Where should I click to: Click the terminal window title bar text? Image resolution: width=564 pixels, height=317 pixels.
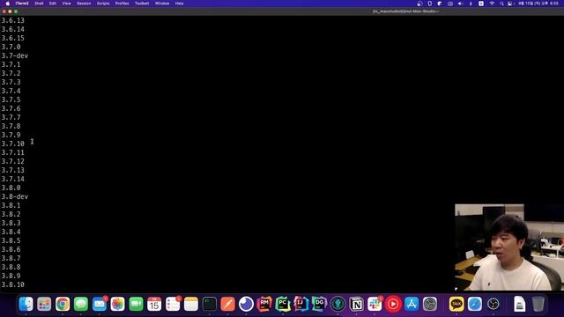pyautogui.click(x=405, y=11)
